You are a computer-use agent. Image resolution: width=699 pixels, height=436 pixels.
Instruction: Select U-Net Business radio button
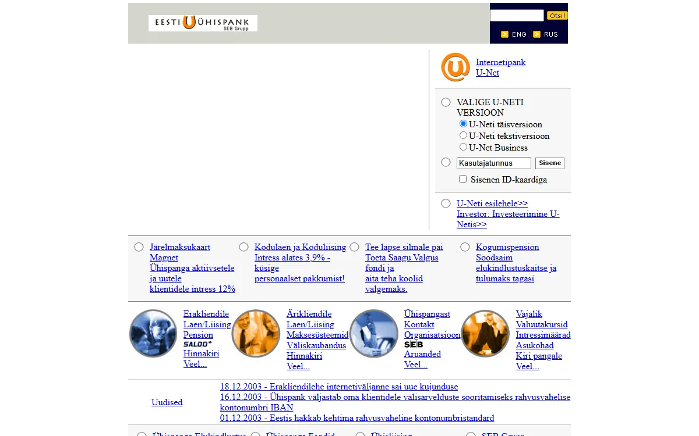click(463, 147)
